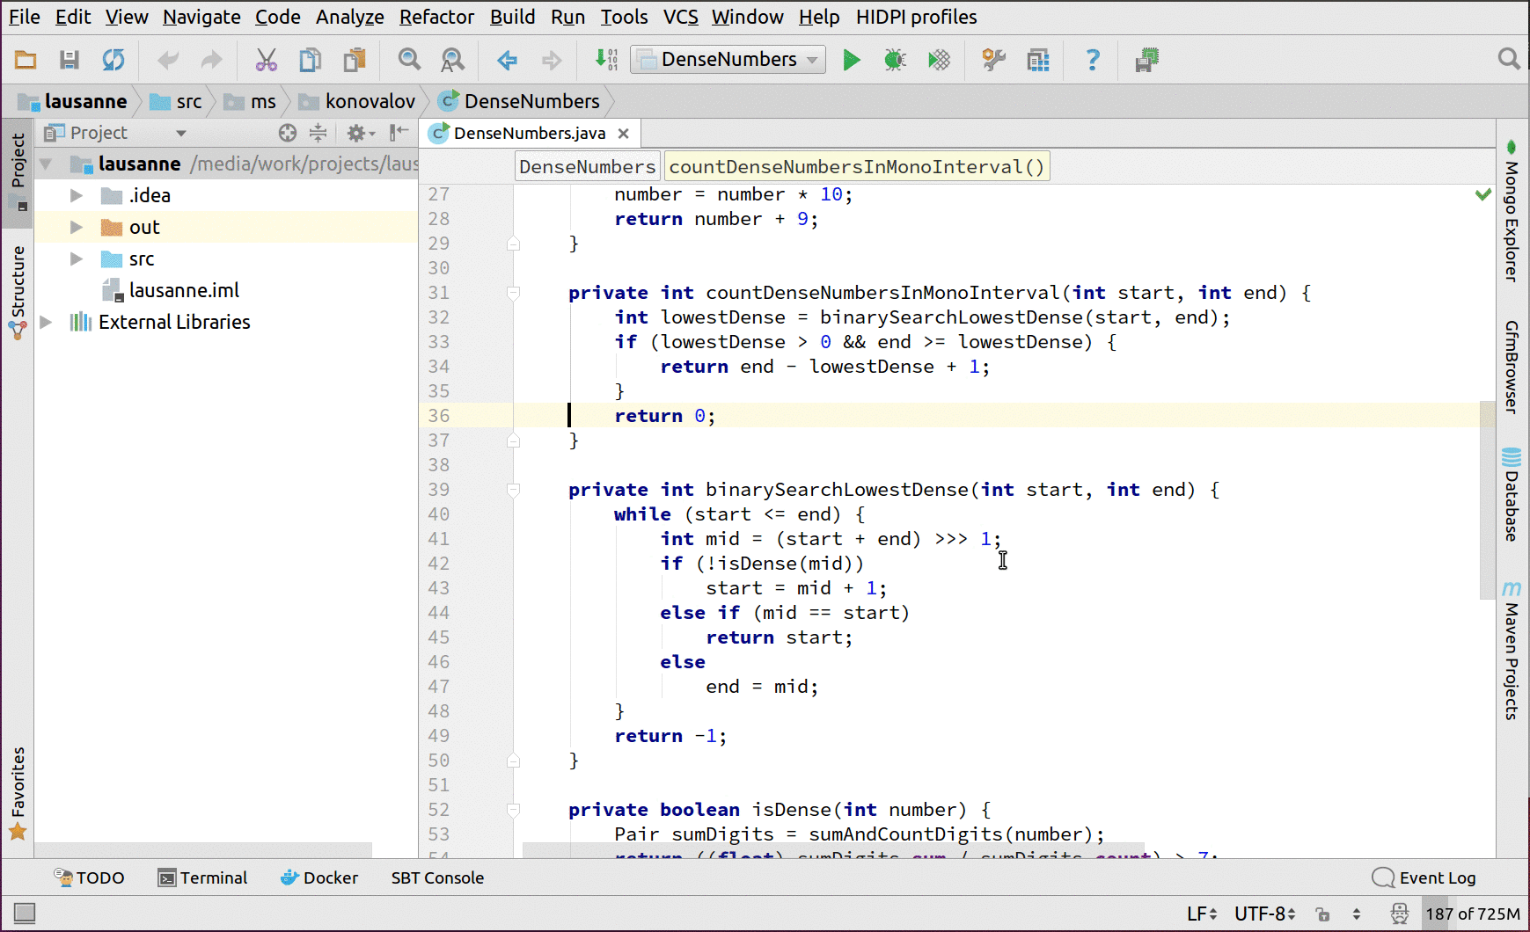Click the Build project icon
The width and height of the screenshot is (1530, 932).
coord(606,60)
